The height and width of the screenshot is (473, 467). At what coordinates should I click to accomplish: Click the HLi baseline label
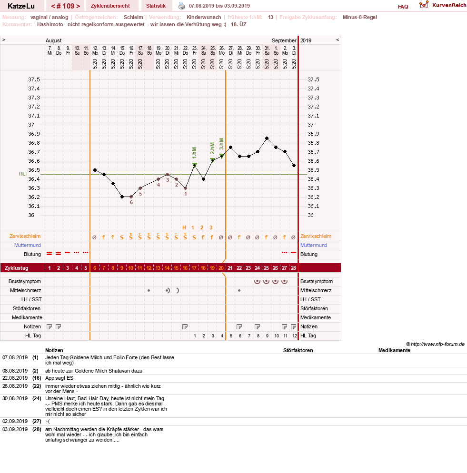click(x=23, y=174)
